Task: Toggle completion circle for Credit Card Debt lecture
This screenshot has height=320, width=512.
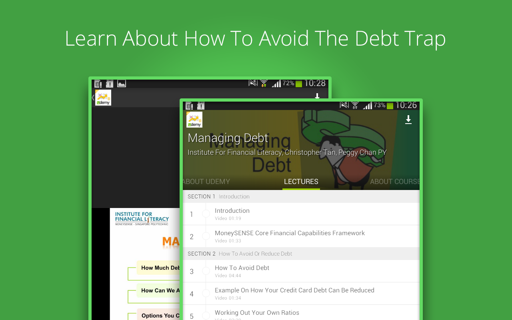Action: tap(206, 294)
